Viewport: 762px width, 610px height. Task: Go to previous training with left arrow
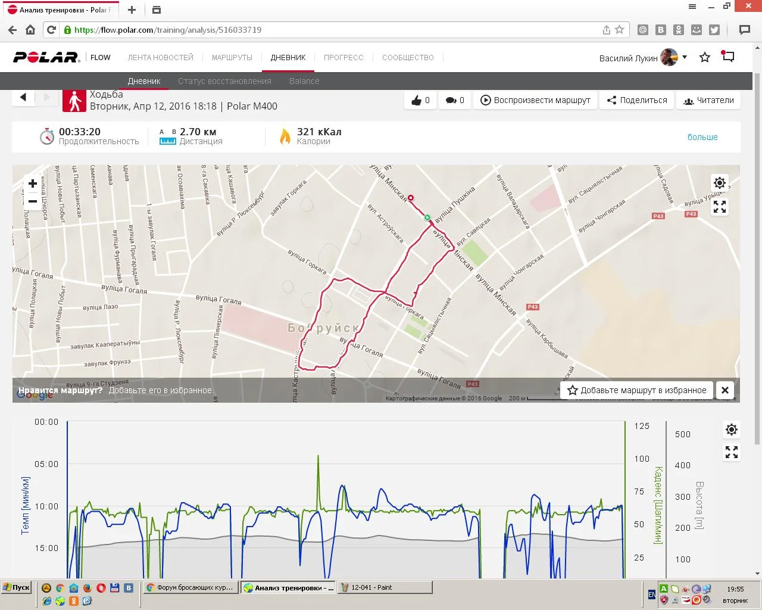[x=23, y=97]
